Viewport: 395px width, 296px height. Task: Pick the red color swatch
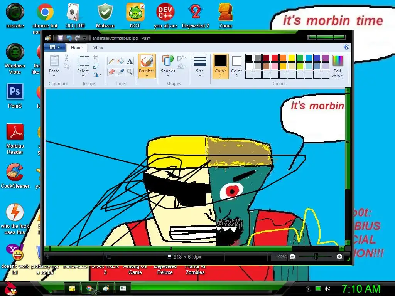[275, 58]
